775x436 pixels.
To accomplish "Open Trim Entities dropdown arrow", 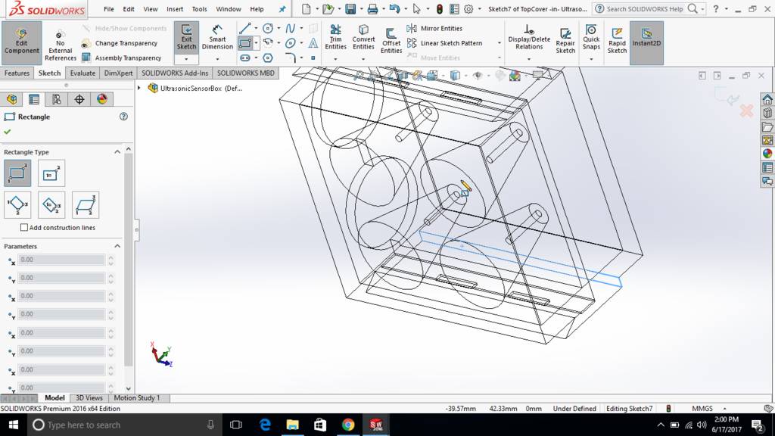I will click(x=335, y=59).
